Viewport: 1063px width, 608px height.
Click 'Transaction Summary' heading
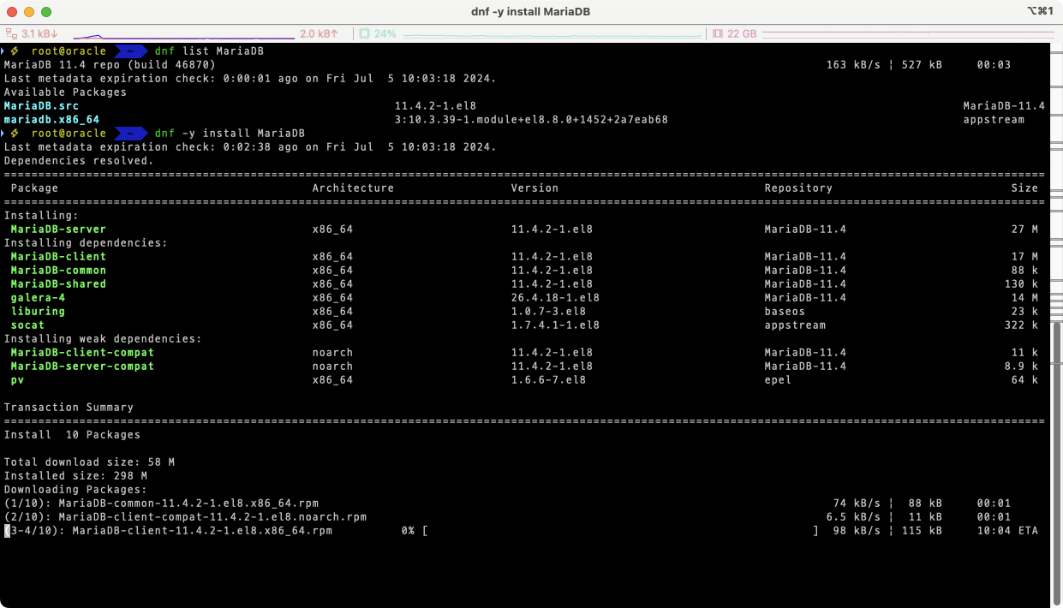click(x=69, y=408)
